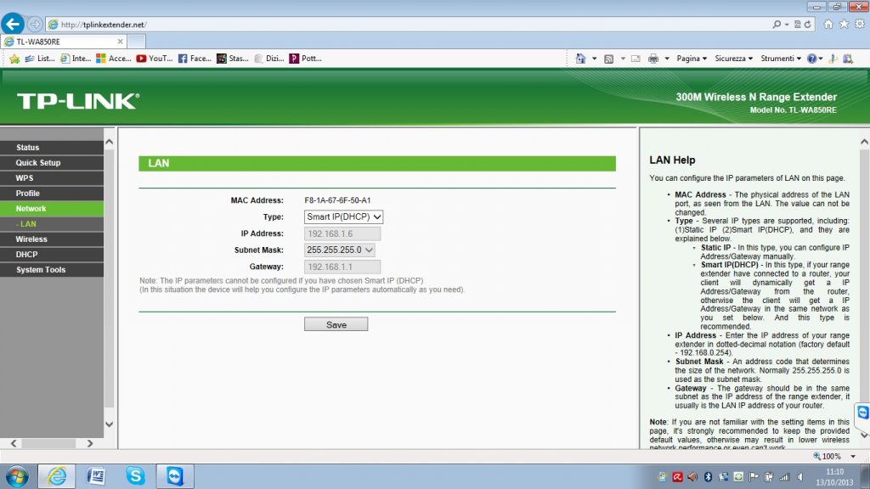Open the blue Help question mark icon
870x489 pixels.
click(811, 59)
